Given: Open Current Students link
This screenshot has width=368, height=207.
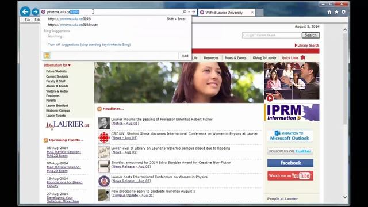Looking at the screenshot, I should [57, 76].
